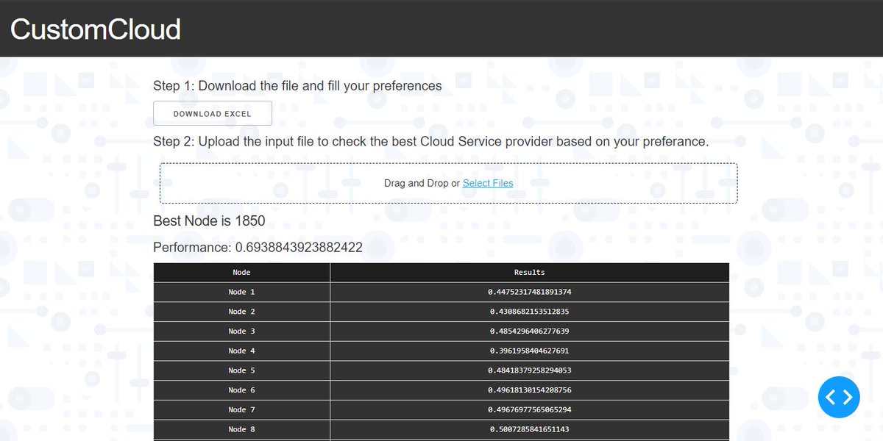
Task: Click the Node 3 cell
Action: (241, 331)
